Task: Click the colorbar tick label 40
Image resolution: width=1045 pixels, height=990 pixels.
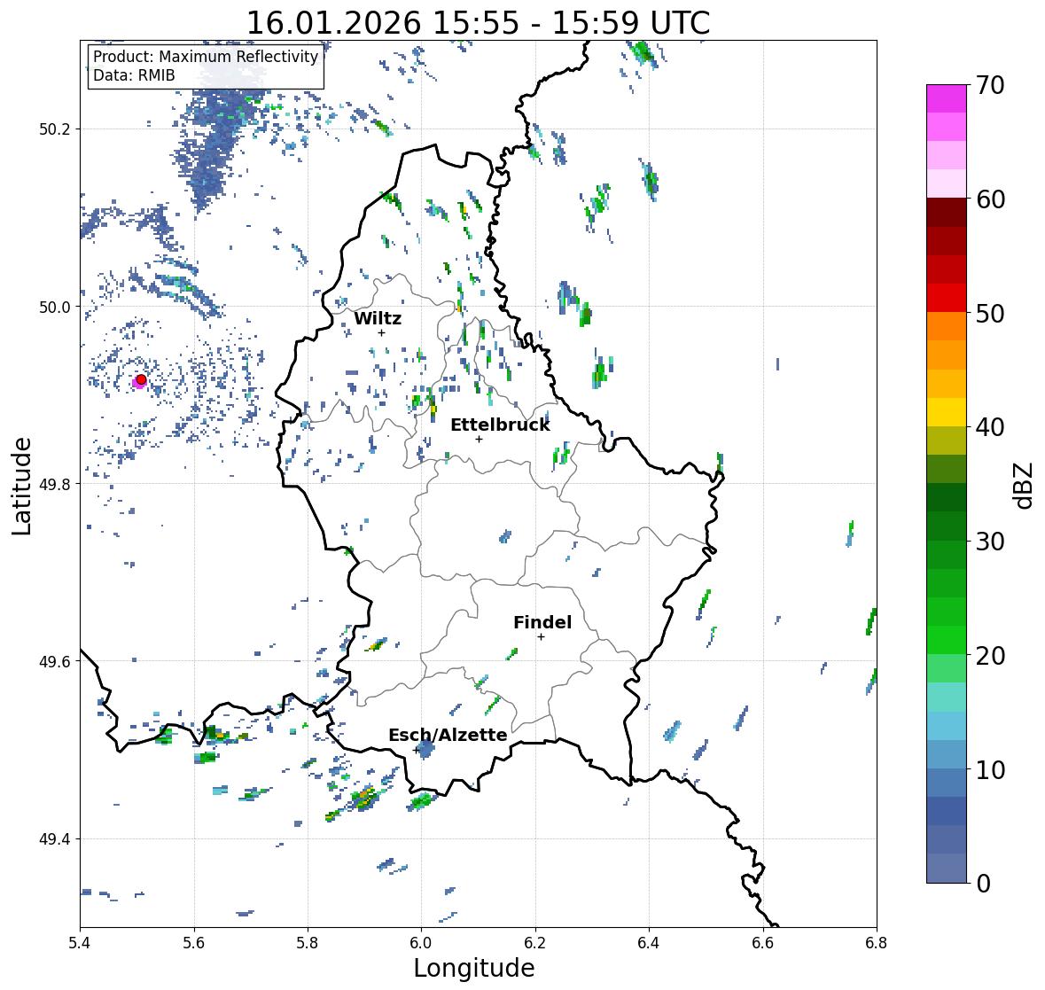Action: pyautogui.click(x=990, y=427)
